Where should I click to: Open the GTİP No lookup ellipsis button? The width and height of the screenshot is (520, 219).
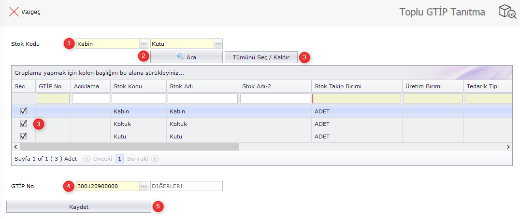[x=144, y=186]
